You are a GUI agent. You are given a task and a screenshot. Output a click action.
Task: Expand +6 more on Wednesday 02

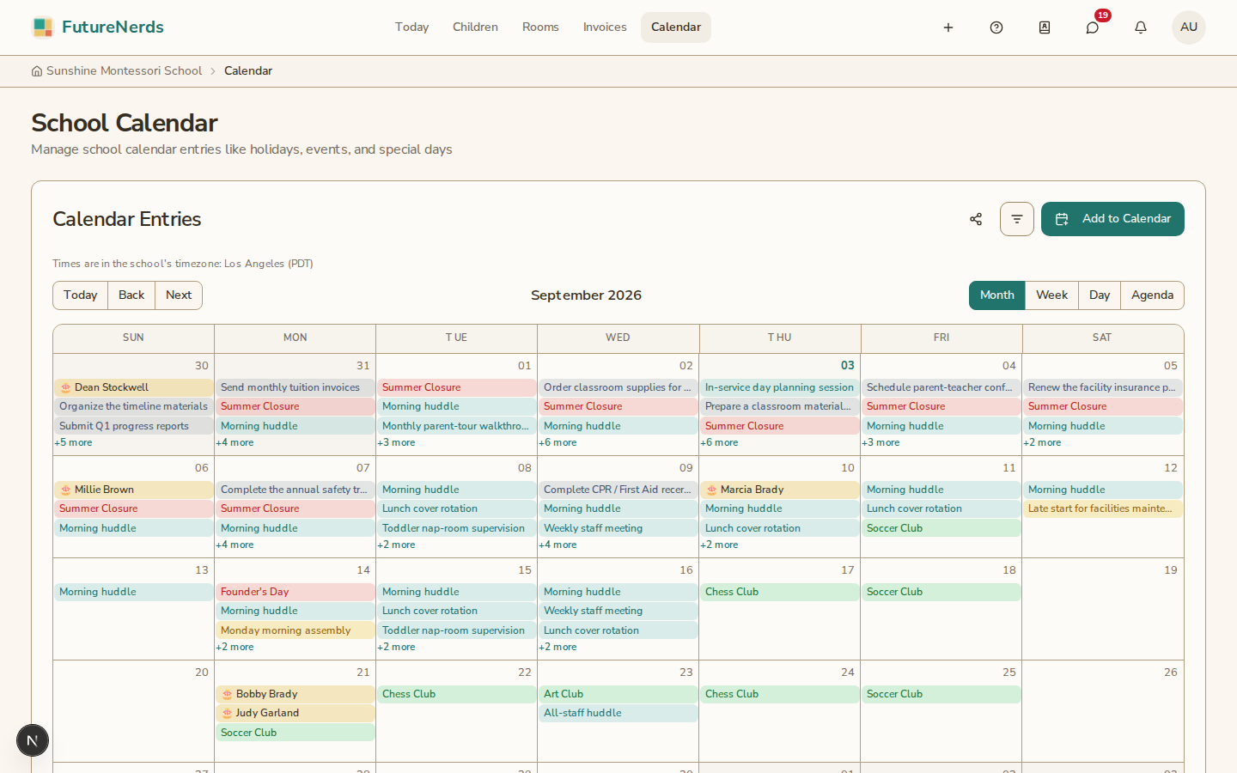(x=558, y=443)
